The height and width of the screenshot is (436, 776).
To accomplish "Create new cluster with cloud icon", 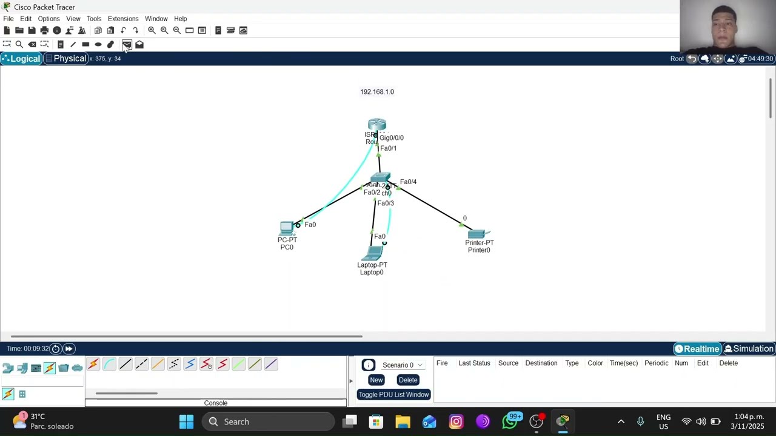I will [704, 59].
